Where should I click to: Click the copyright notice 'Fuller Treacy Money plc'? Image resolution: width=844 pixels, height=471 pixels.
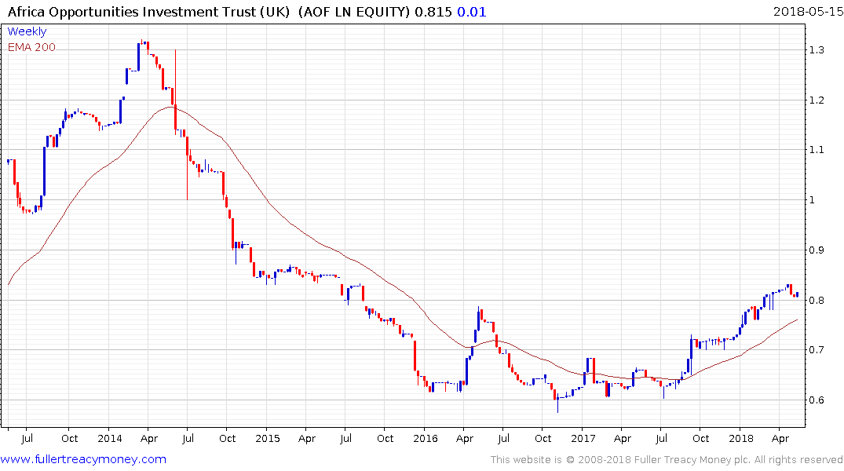coord(692,460)
